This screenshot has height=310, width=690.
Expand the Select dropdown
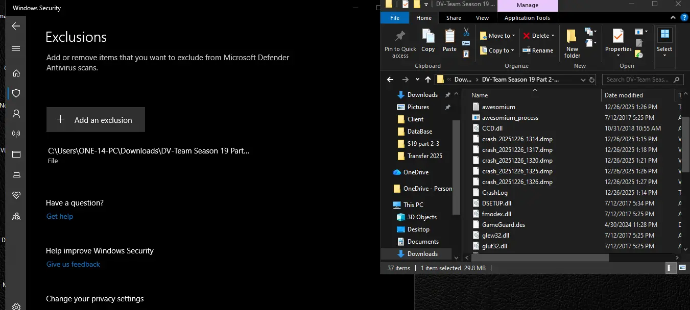click(664, 56)
